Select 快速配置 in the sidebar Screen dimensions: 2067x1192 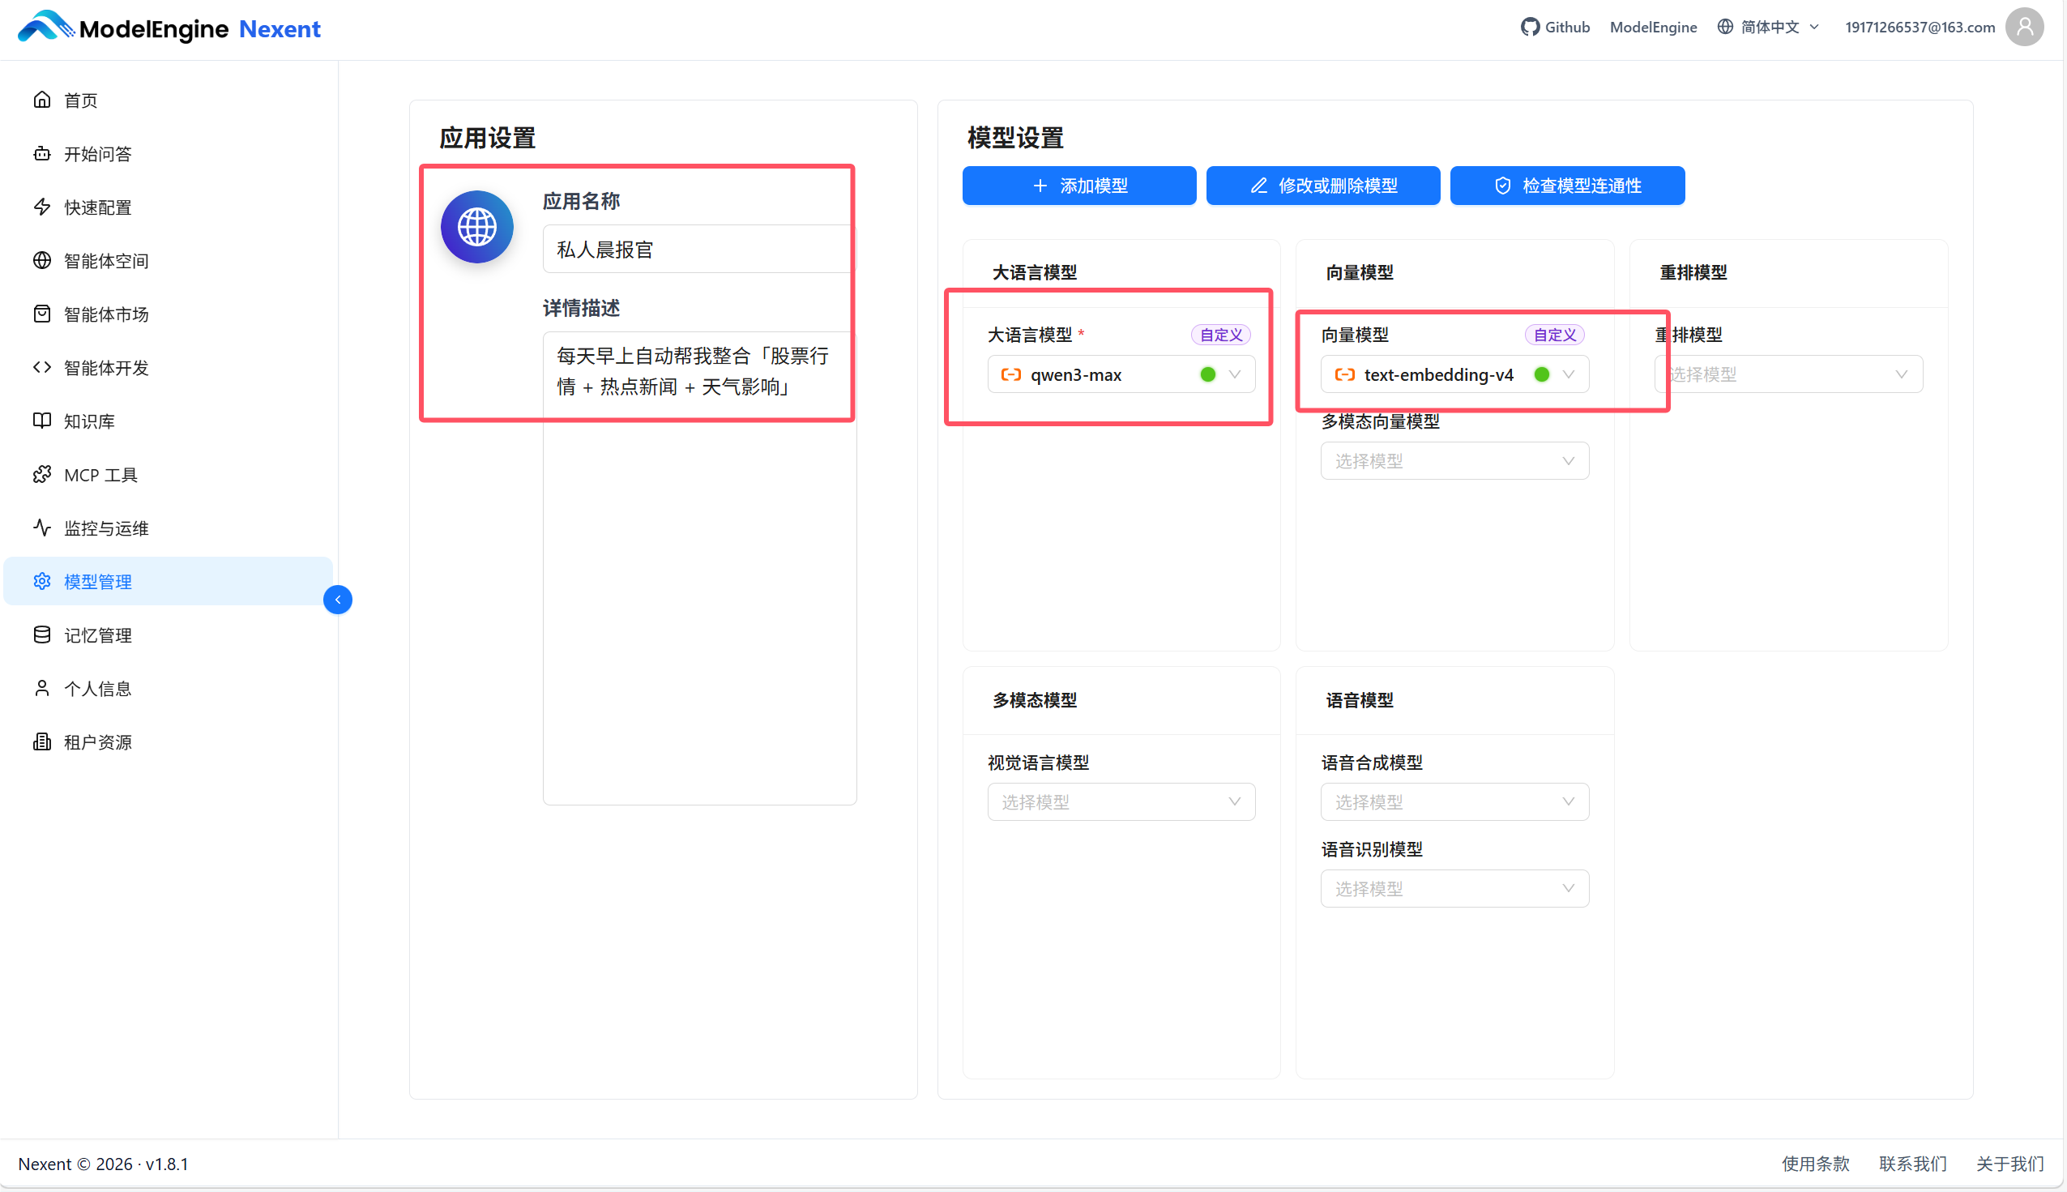pos(169,207)
